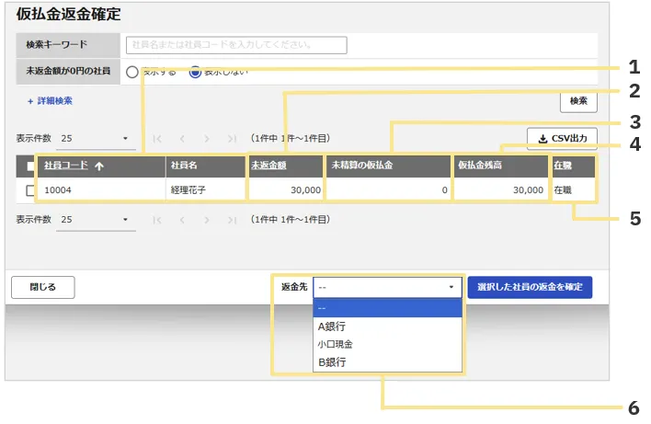Screen dimensions: 651x424
Task: Sort by 社員コード column header
Action: [66, 166]
